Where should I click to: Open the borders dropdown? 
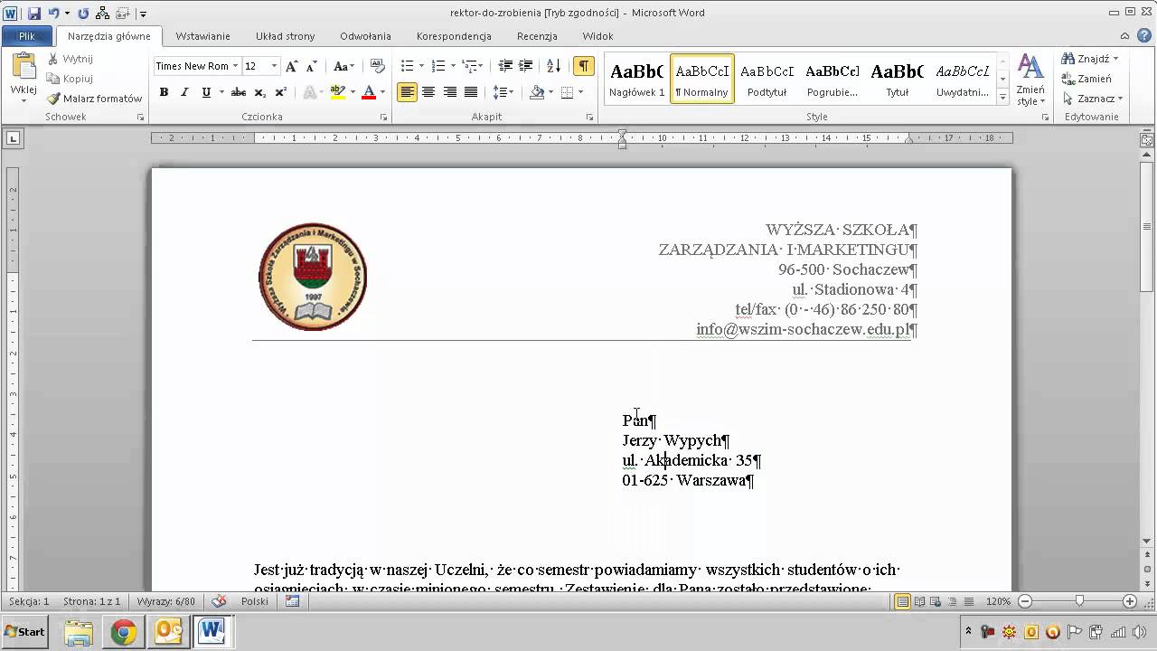pyautogui.click(x=579, y=92)
